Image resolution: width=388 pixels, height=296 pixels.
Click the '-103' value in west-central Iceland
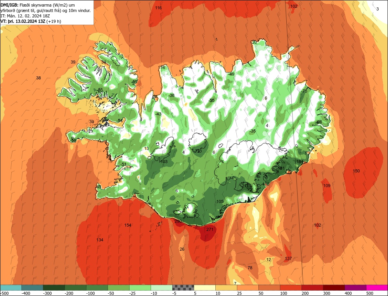[x=163, y=162]
